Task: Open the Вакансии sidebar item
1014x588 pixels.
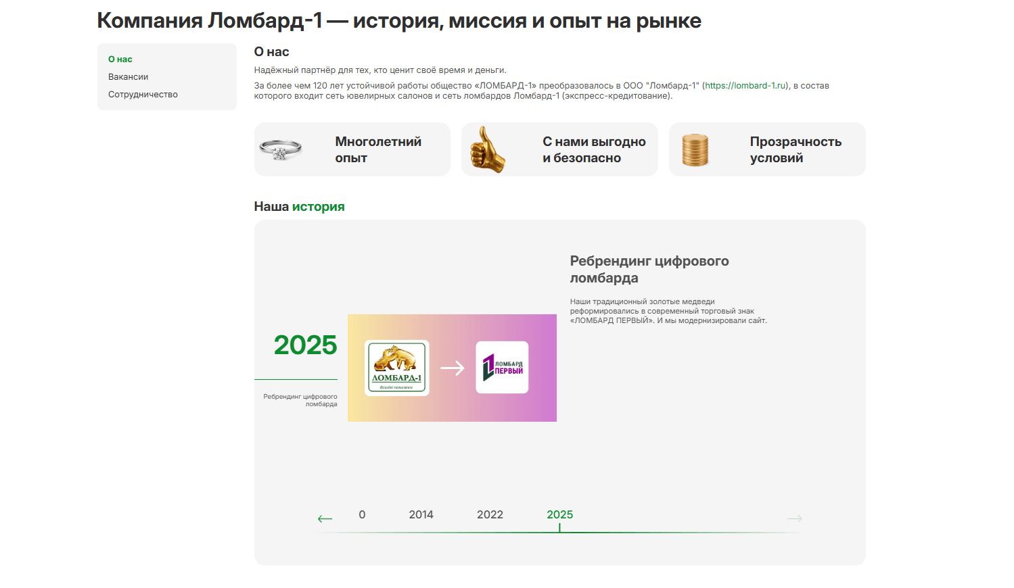Action: coord(128,77)
